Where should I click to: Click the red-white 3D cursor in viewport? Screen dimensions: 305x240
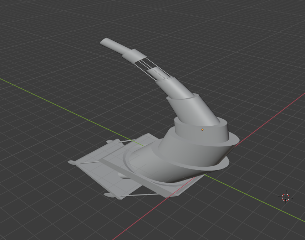[285, 197]
